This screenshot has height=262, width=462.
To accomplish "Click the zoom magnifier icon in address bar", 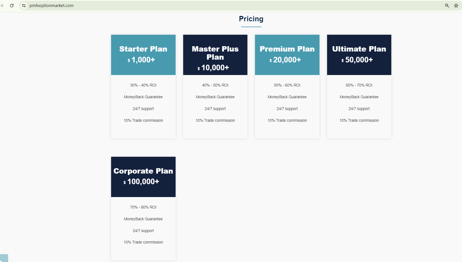I will click(447, 6).
